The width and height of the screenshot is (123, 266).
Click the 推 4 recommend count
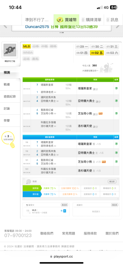[63, 211]
